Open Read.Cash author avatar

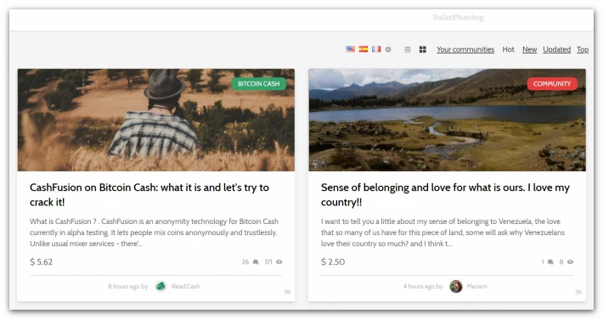(161, 286)
